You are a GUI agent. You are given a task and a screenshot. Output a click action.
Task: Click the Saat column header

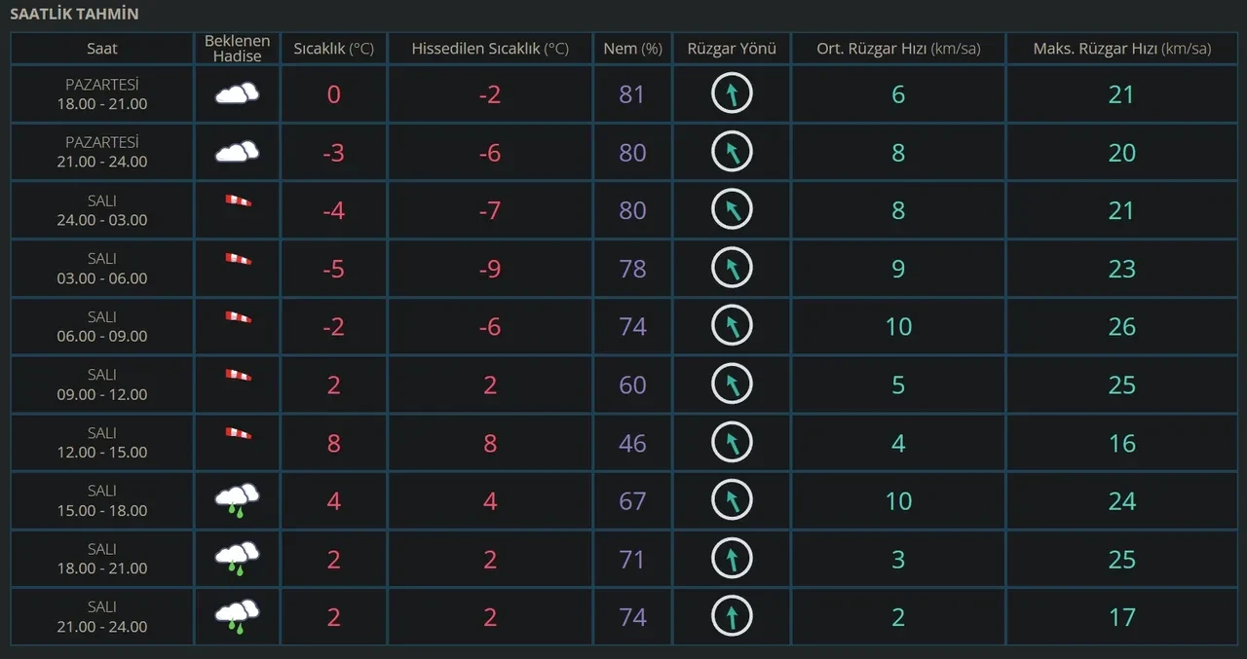[101, 49]
